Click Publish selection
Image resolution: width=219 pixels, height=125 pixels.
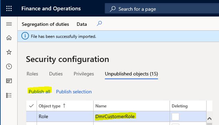click(74, 92)
